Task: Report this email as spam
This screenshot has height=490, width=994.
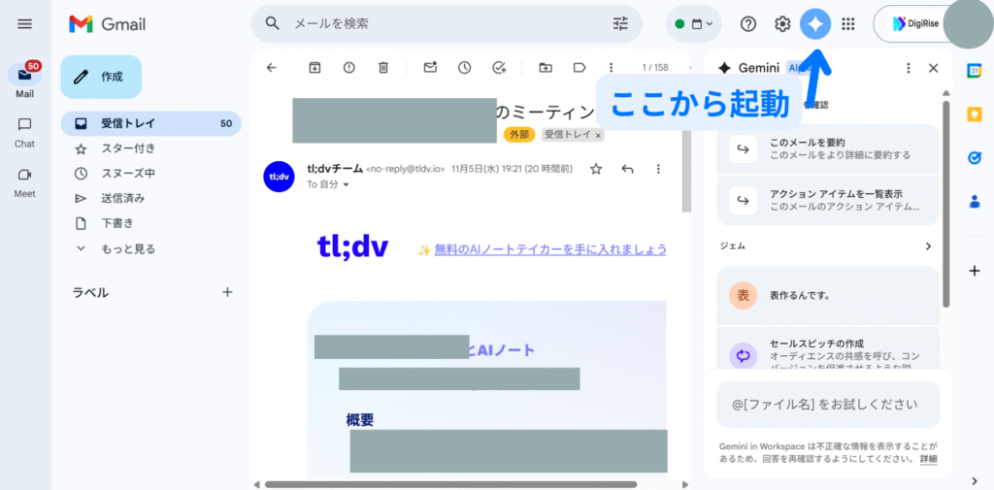Action: coord(348,67)
